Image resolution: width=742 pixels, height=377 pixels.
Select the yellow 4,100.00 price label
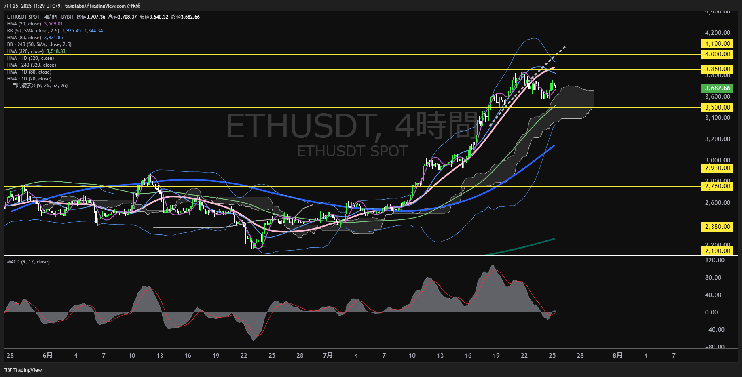718,44
